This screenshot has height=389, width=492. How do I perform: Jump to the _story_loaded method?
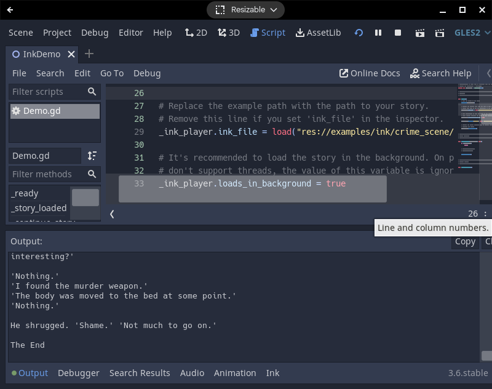click(x=39, y=208)
